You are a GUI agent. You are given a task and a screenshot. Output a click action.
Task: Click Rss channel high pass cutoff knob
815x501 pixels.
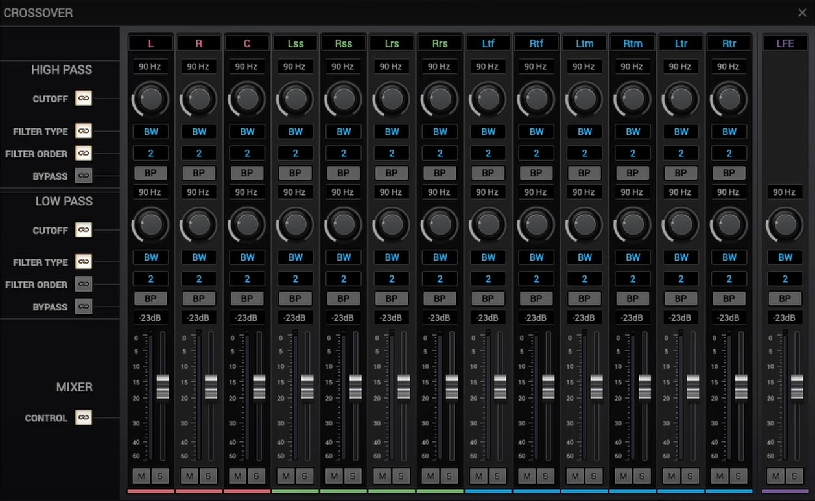344,99
